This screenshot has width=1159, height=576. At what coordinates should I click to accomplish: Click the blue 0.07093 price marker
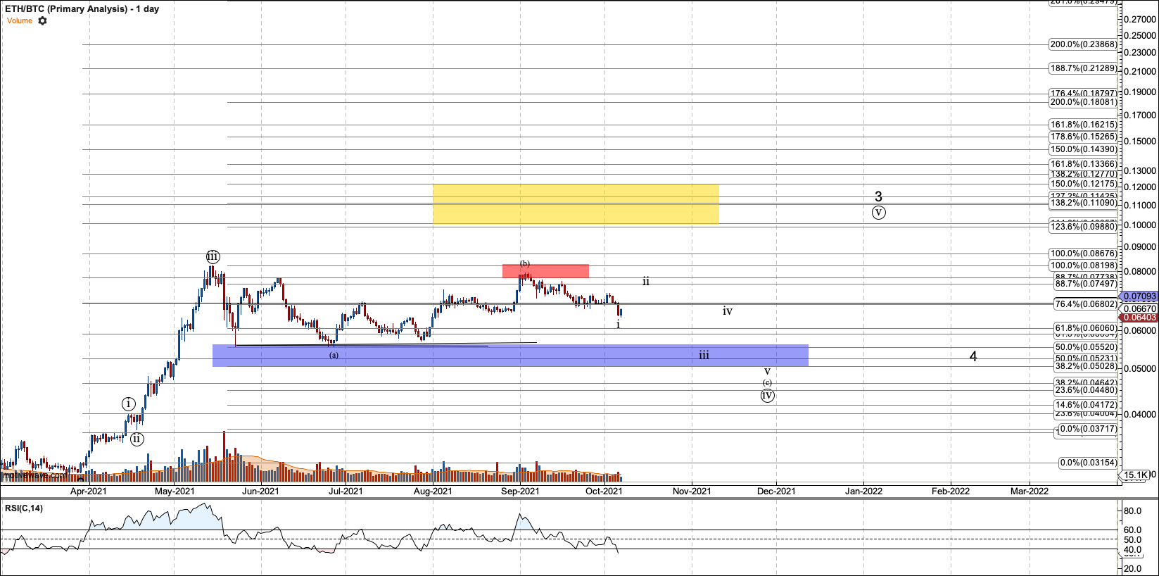coord(1138,297)
